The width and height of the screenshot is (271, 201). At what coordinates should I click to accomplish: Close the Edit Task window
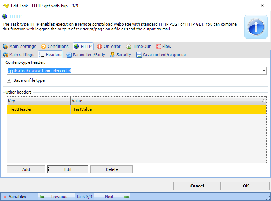click(262, 6)
